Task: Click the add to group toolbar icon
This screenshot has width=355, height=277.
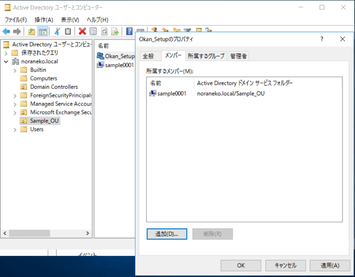Action: tap(208, 30)
